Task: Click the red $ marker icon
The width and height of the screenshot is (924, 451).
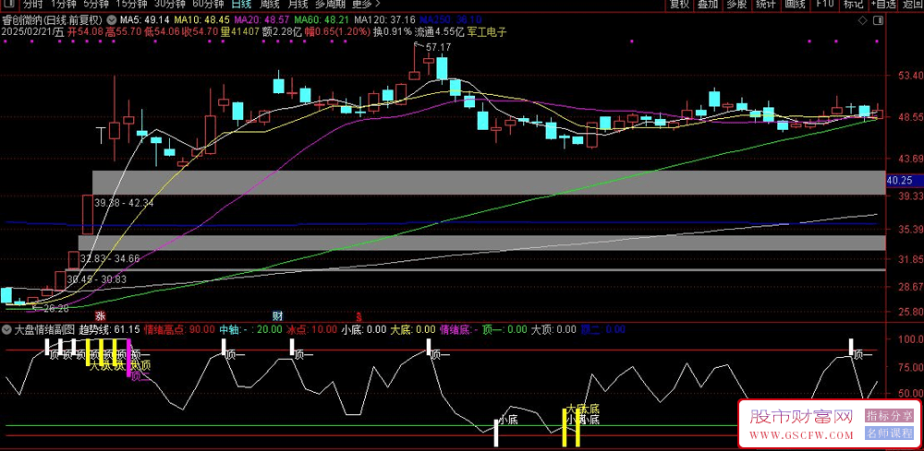Action: [x=359, y=315]
